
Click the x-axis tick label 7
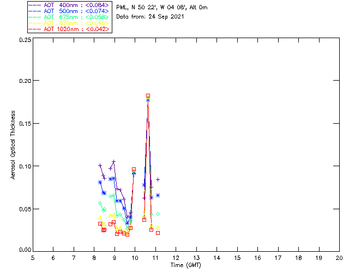[x=74, y=258]
